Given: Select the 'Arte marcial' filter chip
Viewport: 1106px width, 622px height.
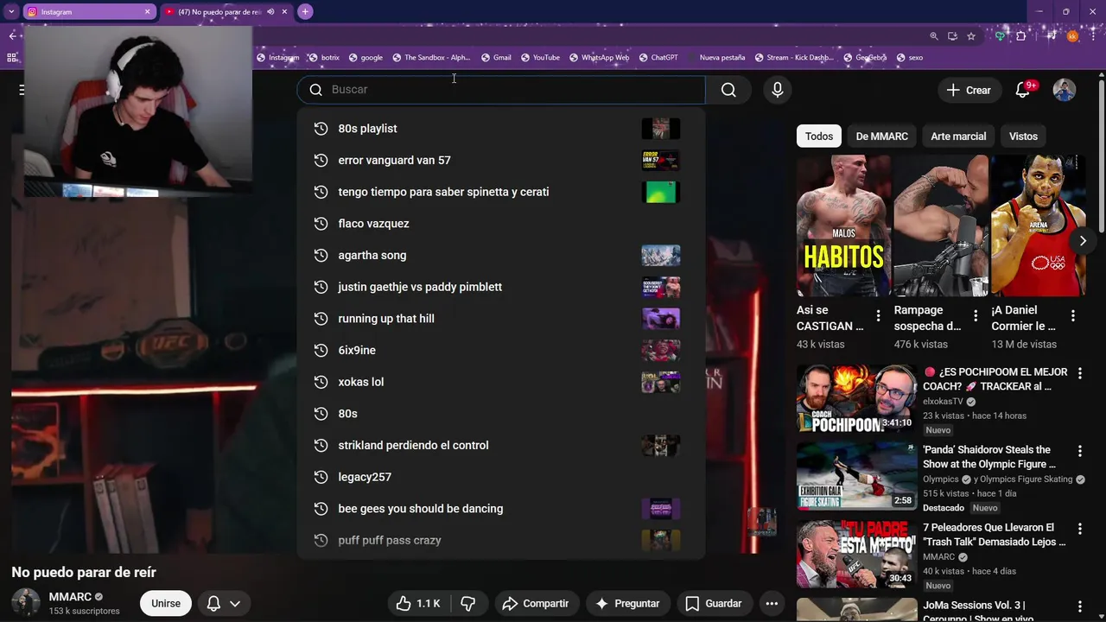Looking at the screenshot, I should [958, 136].
